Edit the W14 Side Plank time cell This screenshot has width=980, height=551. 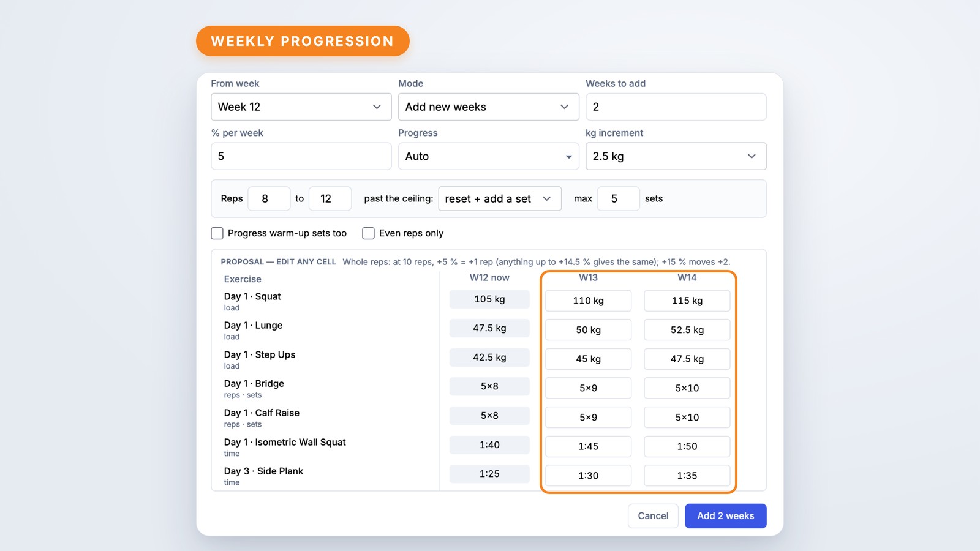687,476
